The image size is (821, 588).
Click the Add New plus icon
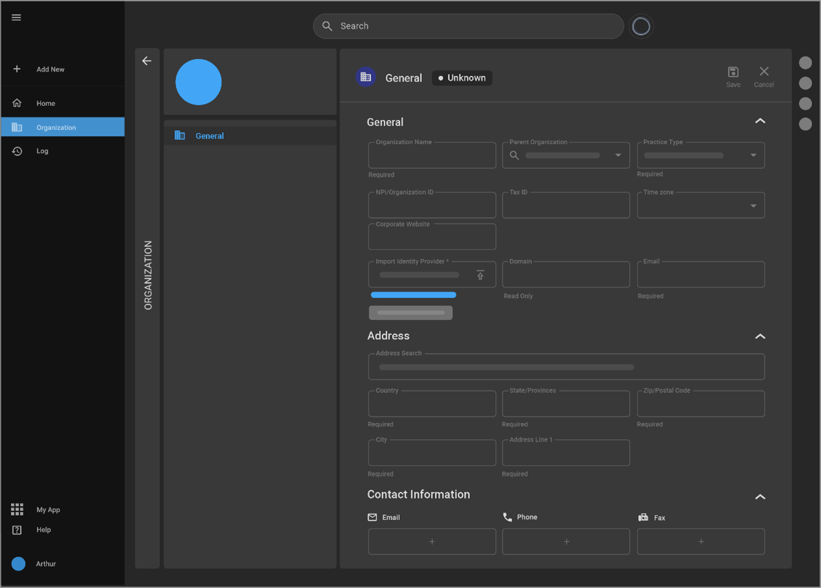click(x=17, y=69)
